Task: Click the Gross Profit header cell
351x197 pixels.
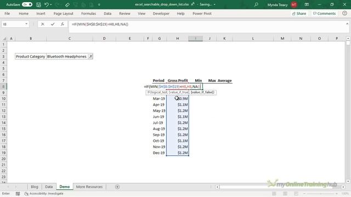Action: (x=178, y=80)
